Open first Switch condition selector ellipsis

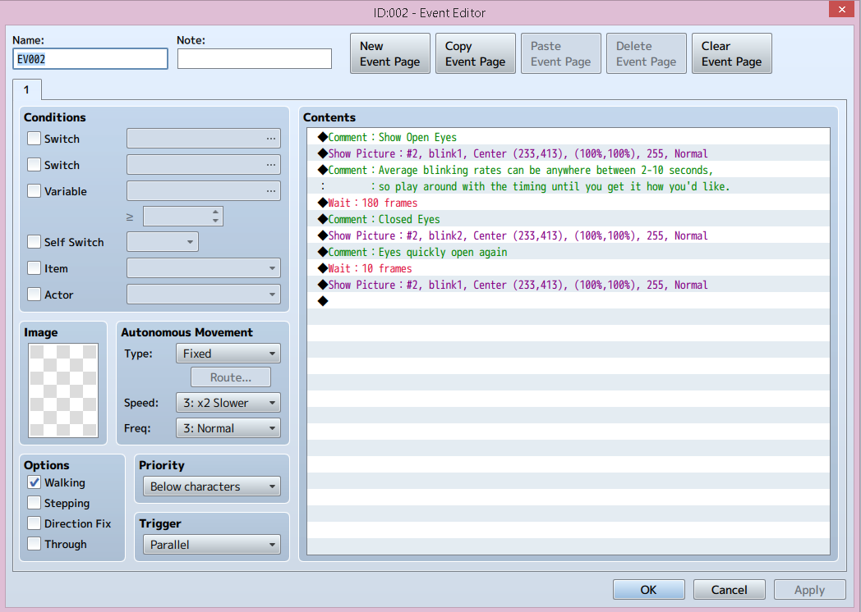[x=271, y=139]
